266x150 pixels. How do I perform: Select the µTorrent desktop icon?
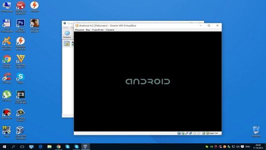[x=7, y=96]
